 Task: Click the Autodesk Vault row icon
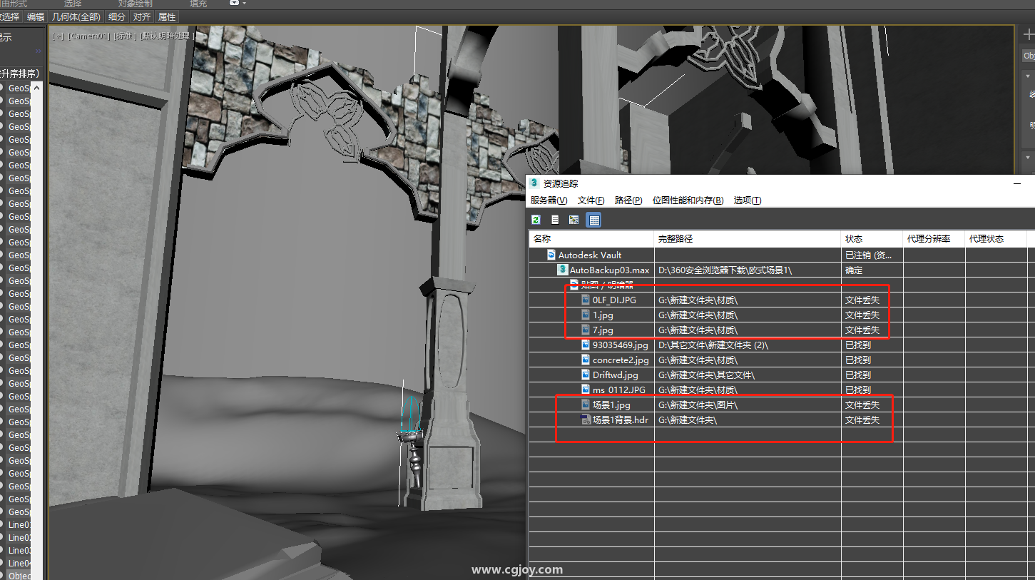tap(551, 255)
